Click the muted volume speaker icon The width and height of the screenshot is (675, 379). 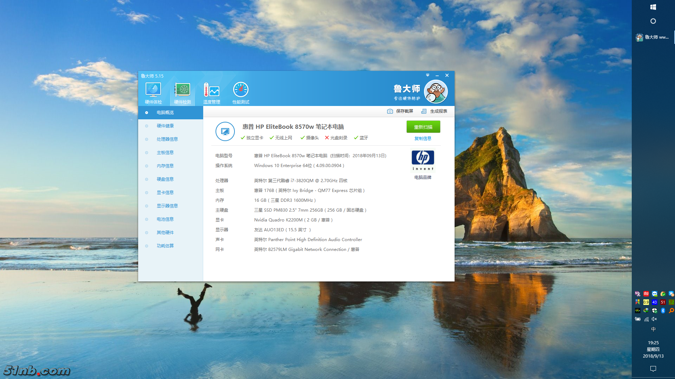coord(655,319)
